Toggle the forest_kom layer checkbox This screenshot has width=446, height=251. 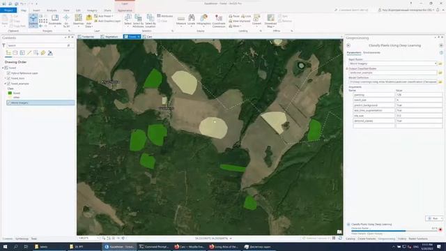tap(8, 78)
